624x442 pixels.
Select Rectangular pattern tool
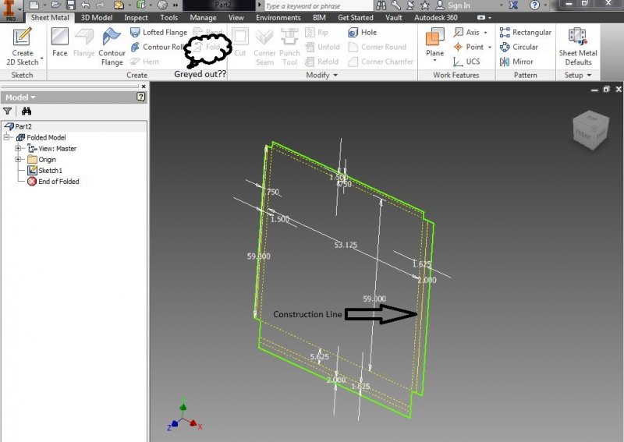click(x=526, y=32)
